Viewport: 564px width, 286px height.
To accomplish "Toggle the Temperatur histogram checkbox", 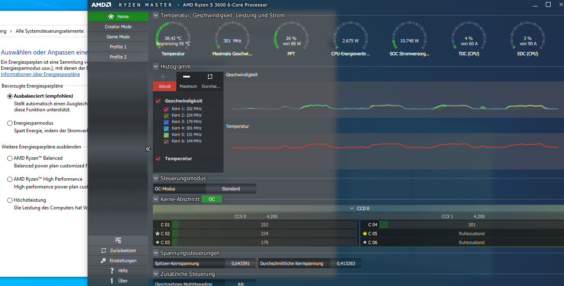I will point(158,159).
